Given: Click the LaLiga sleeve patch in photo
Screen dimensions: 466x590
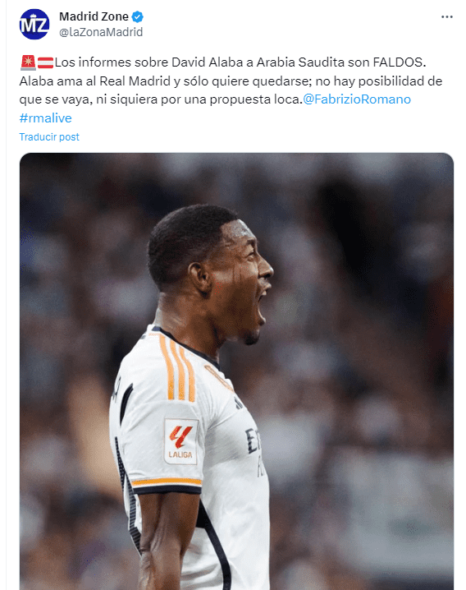Looking at the screenshot, I should click(180, 442).
